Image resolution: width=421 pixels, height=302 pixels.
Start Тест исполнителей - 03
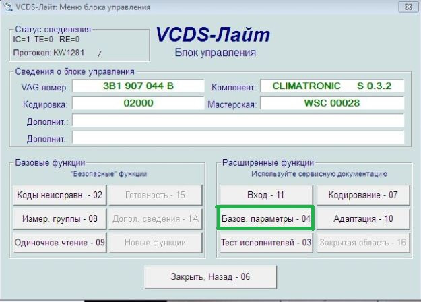pyautogui.click(x=266, y=243)
